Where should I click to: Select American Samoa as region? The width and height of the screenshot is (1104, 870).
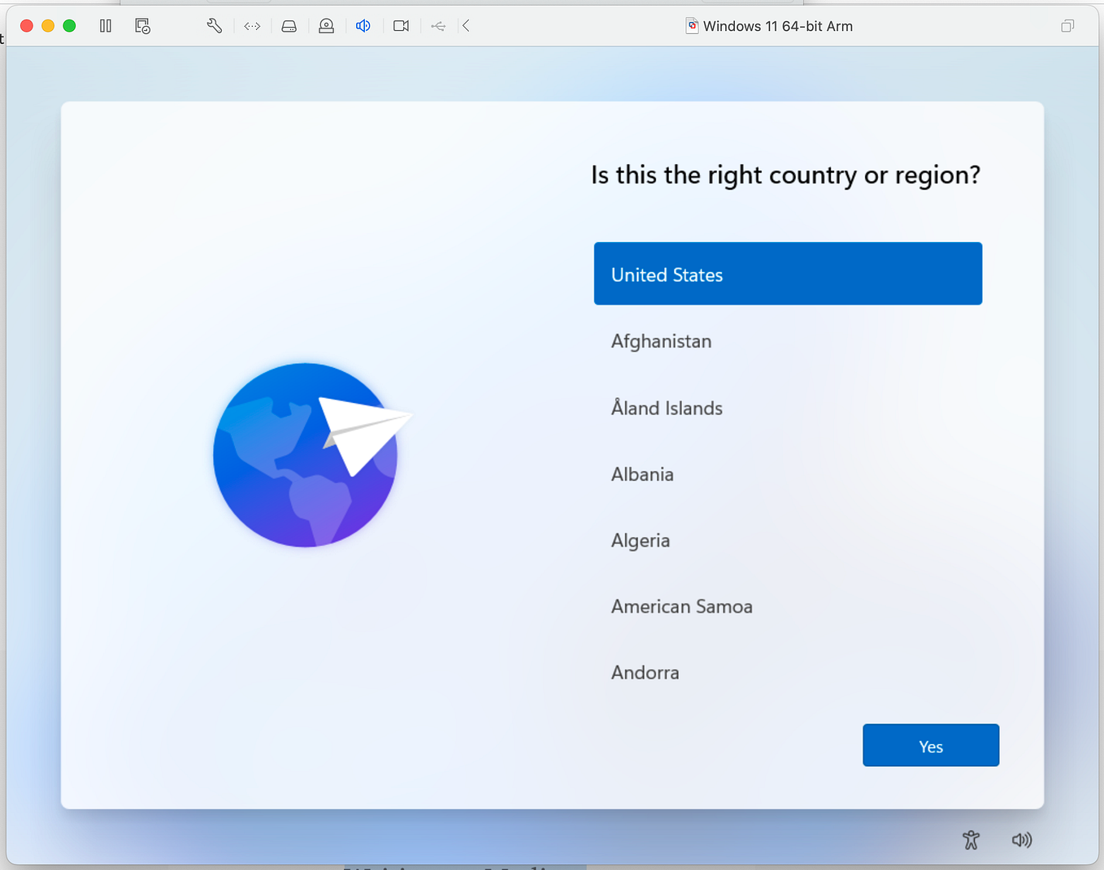pyautogui.click(x=681, y=606)
